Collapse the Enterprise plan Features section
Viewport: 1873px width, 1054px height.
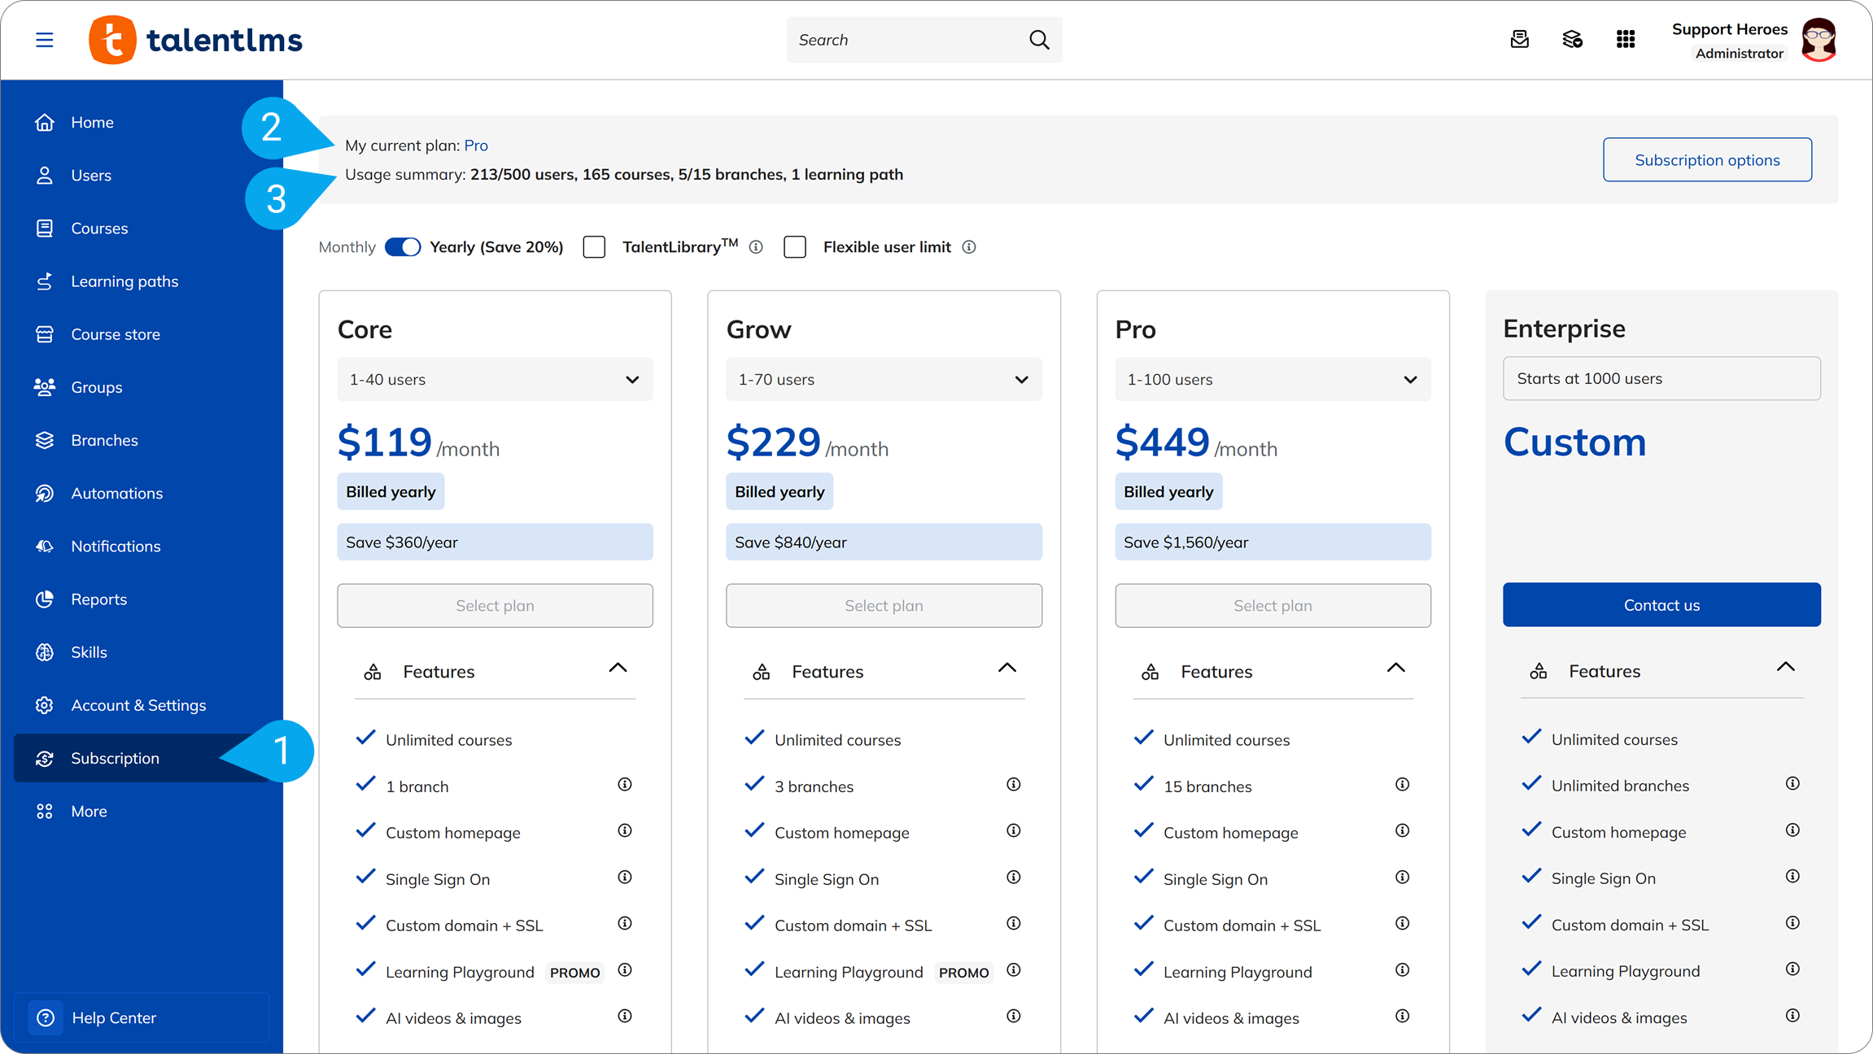point(1786,669)
